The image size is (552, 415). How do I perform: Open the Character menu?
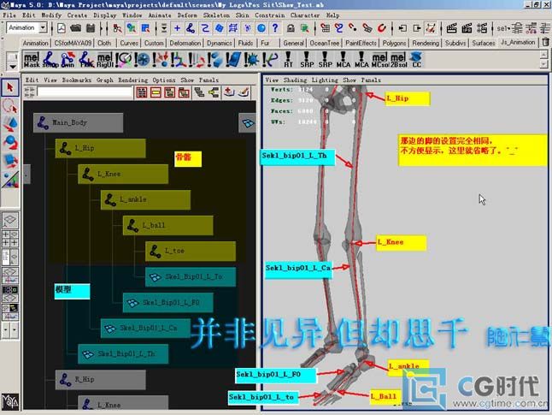point(305,15)
